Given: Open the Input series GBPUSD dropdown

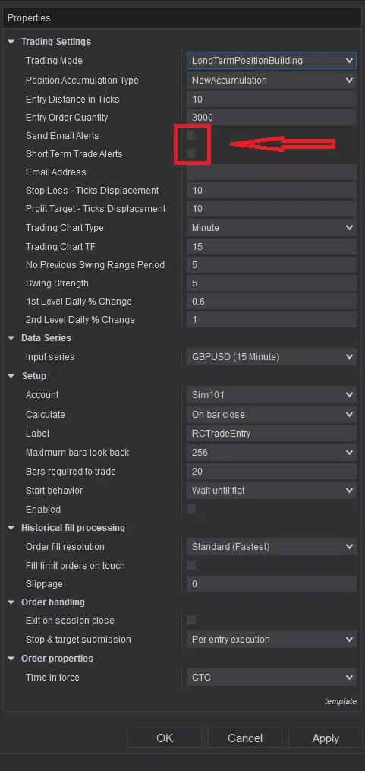Looking at the screenshot, I should pyautogui.click(x=271, y=357).
